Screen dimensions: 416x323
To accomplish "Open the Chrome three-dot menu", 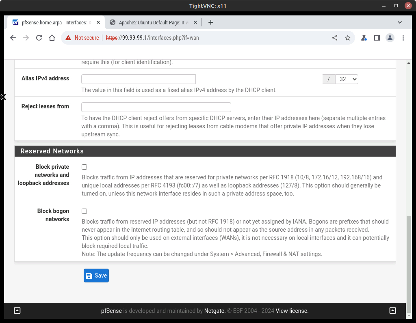I will (403, 38).
